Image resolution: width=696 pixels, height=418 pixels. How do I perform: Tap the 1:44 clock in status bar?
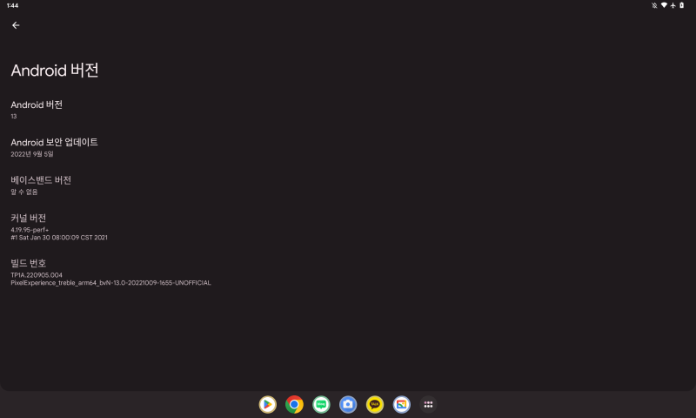point(12,5)
